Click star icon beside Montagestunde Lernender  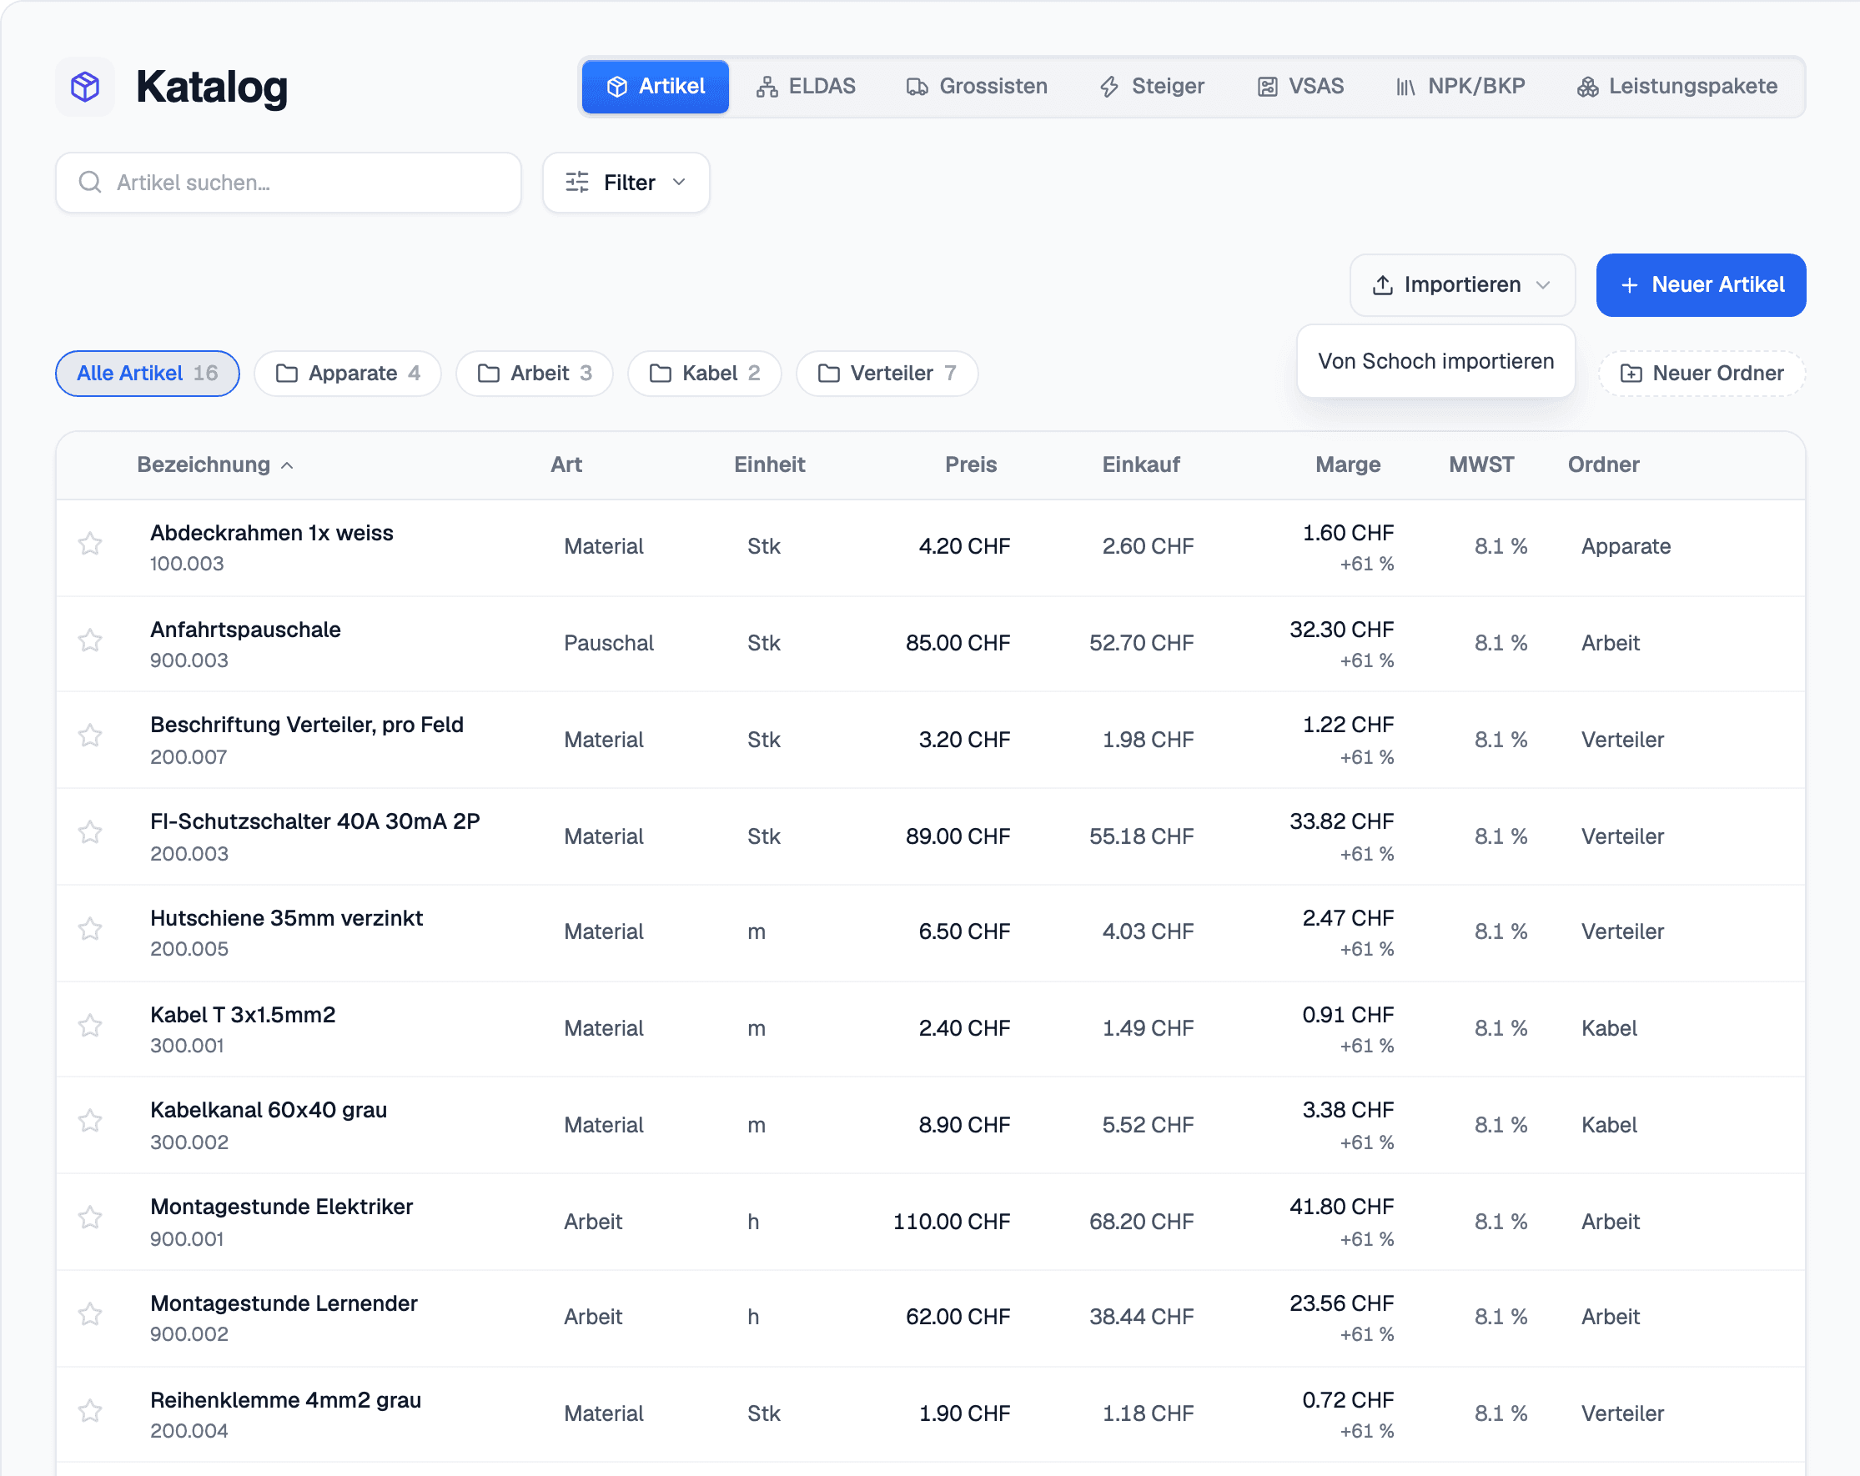tap(91, 1315)
